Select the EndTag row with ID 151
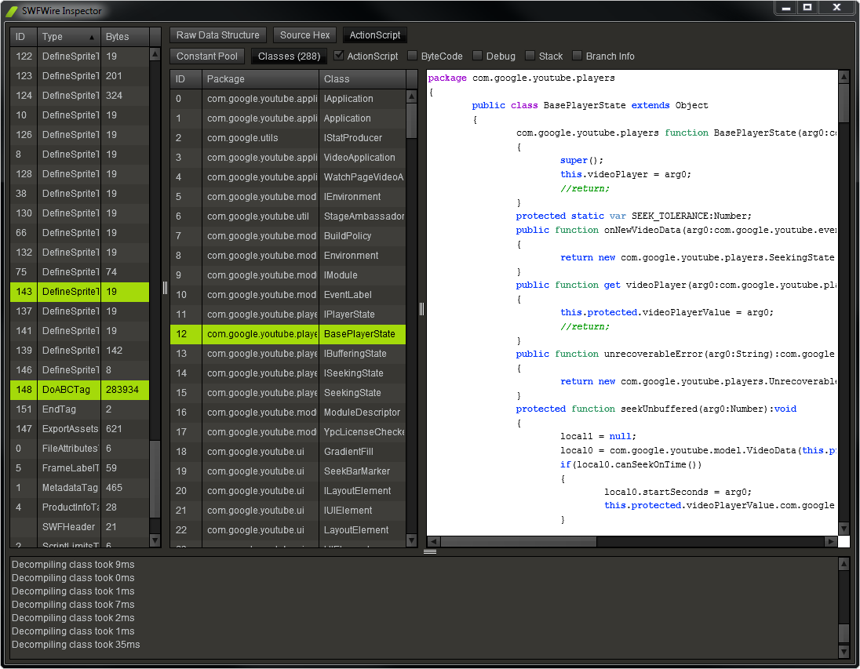Image resolution: width=860 pixels, height=669 pixels. (79, 409)
